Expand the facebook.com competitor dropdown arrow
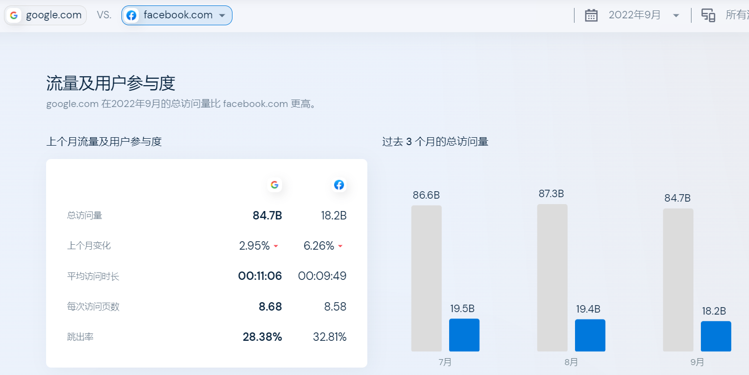Image resolution: width=749 pixels, height=375 pixels. [222, 16]
